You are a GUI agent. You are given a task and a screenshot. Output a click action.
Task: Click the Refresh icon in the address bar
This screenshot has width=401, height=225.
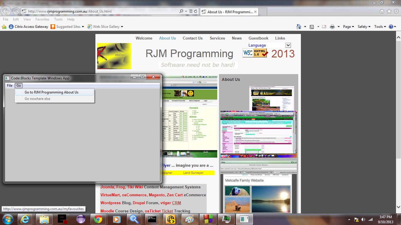[195, 11]
